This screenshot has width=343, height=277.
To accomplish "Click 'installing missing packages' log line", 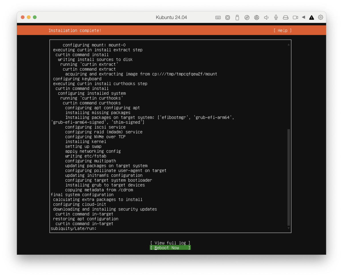I will pos(98,113).
